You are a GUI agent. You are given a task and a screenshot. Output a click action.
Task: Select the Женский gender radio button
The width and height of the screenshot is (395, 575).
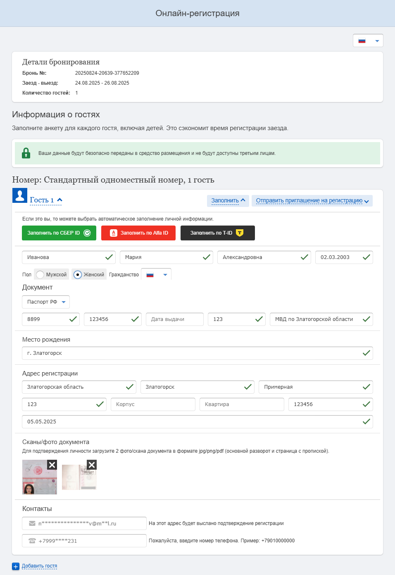78,275
